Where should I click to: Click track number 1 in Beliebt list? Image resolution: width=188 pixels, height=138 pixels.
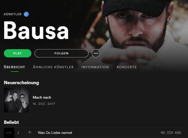point(18,133)
